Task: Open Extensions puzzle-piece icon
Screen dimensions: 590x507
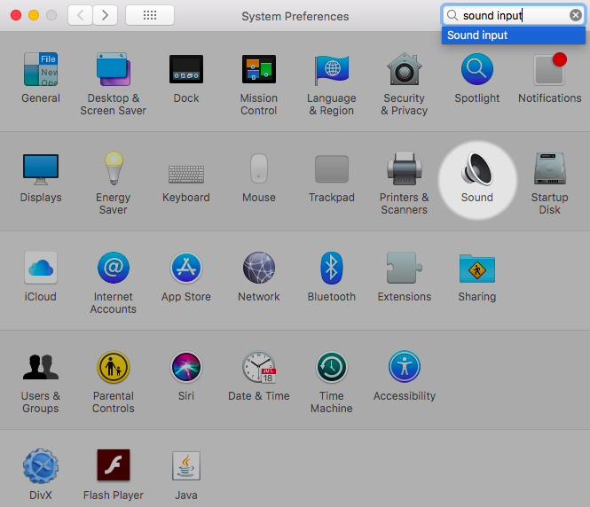Action: (404, 268)
